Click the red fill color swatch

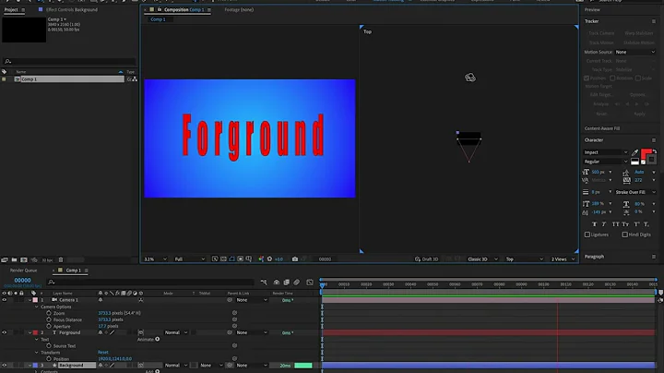coord(646,154)
